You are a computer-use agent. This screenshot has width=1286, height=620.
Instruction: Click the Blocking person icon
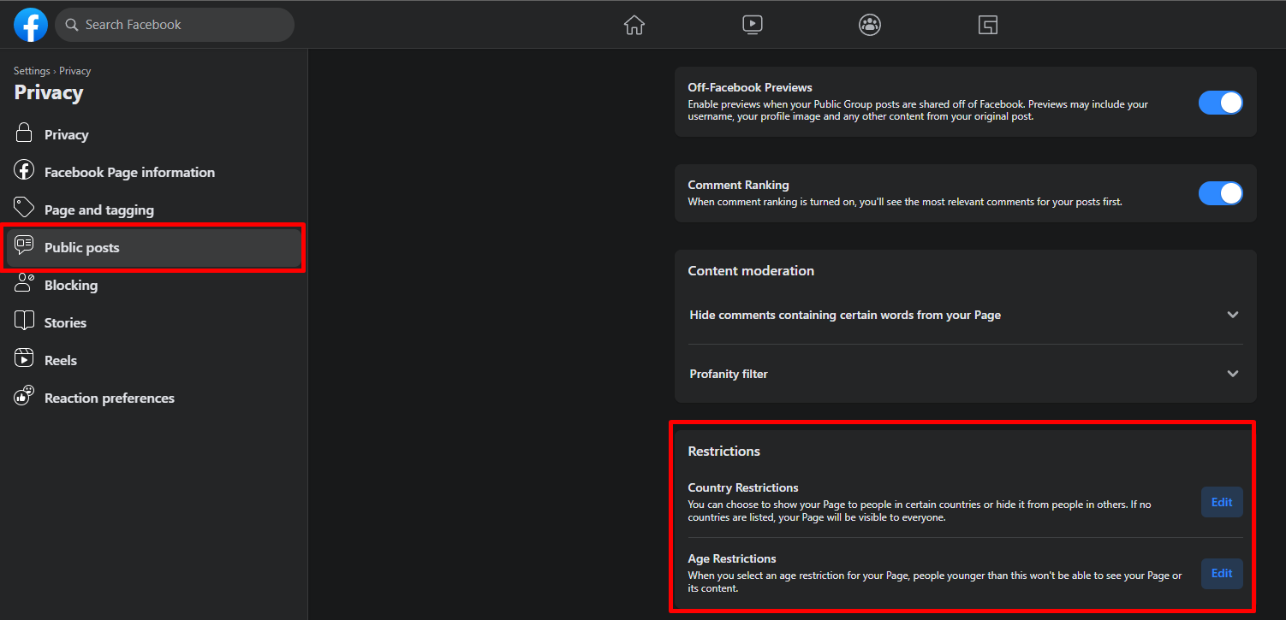click(24, 284)
